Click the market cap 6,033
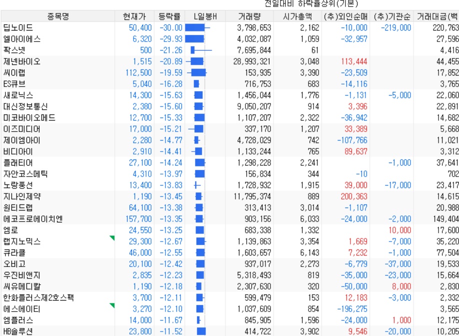Viewport: 459px width, 336px height. click(x=309, y=219)
